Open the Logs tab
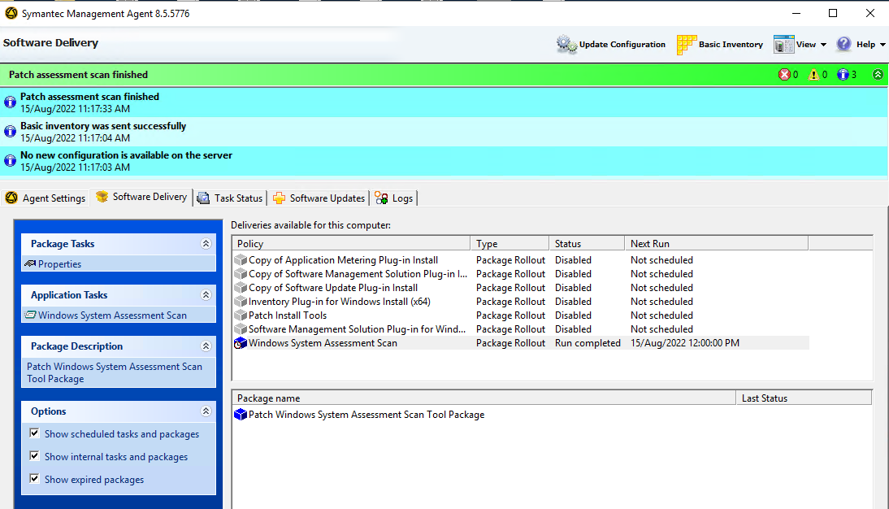 pos(394,198)
